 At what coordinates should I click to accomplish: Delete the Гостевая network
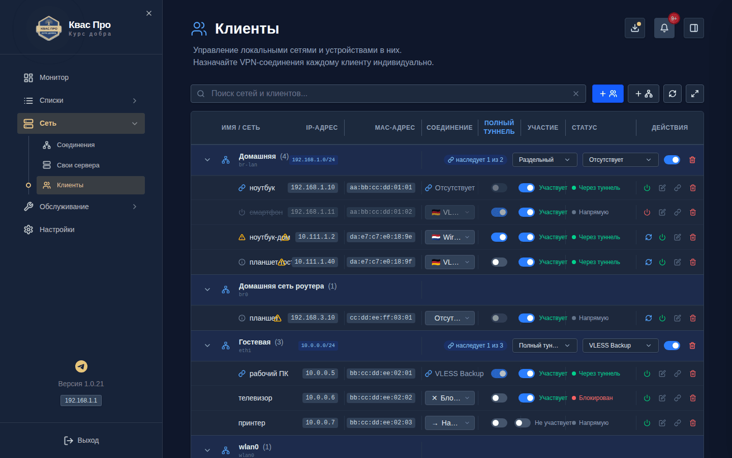point(692,346)
